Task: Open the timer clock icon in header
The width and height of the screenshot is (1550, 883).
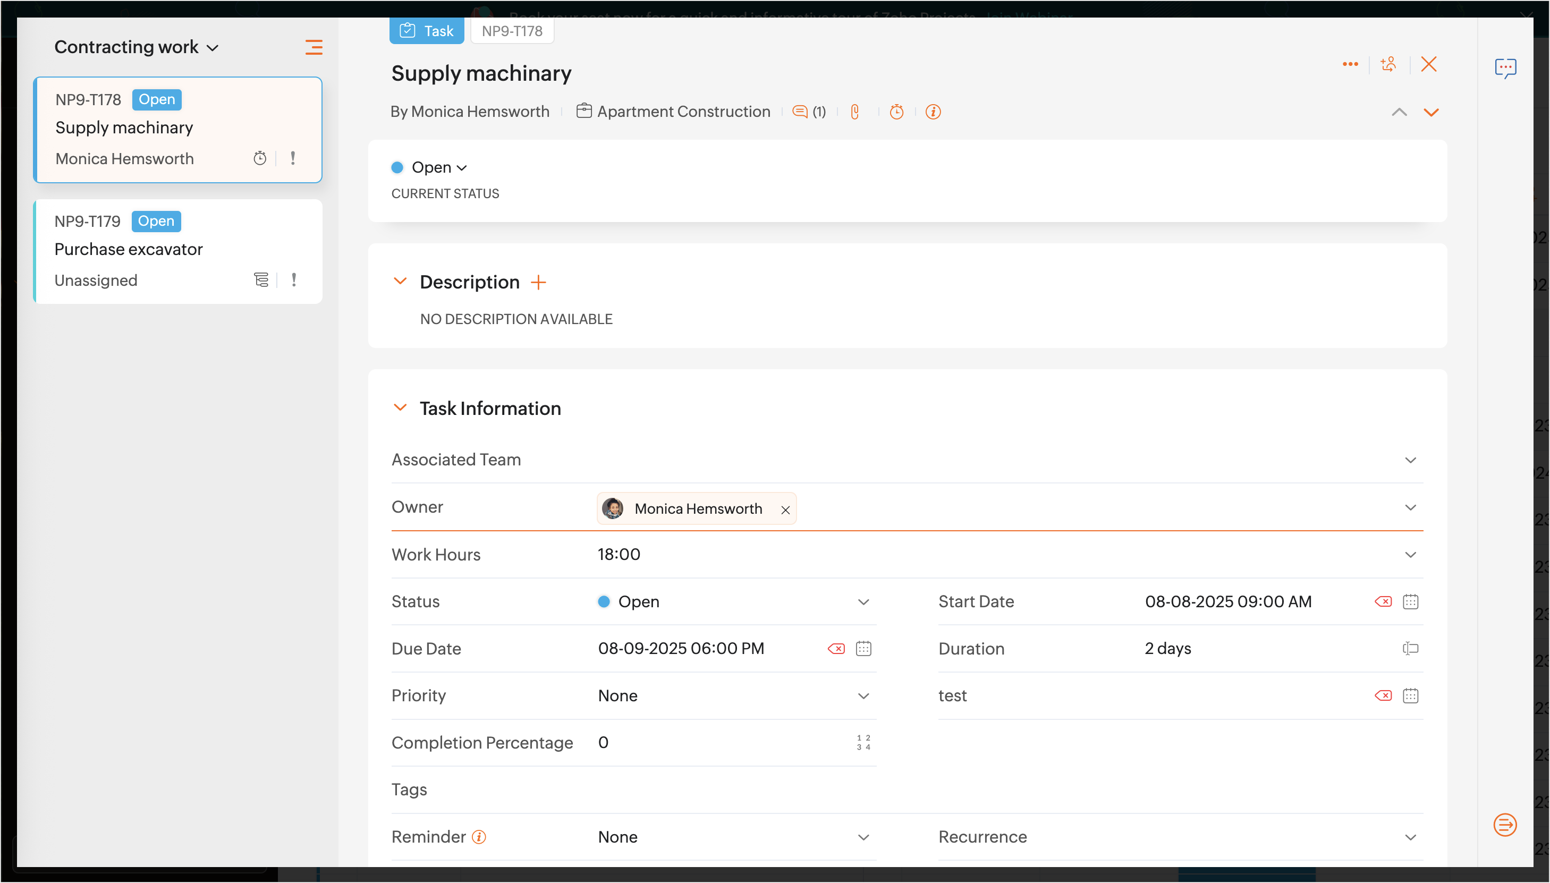Action: coord(896,112)
